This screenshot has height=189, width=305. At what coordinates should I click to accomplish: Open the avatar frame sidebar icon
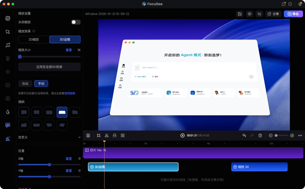(x=8, y=99)
